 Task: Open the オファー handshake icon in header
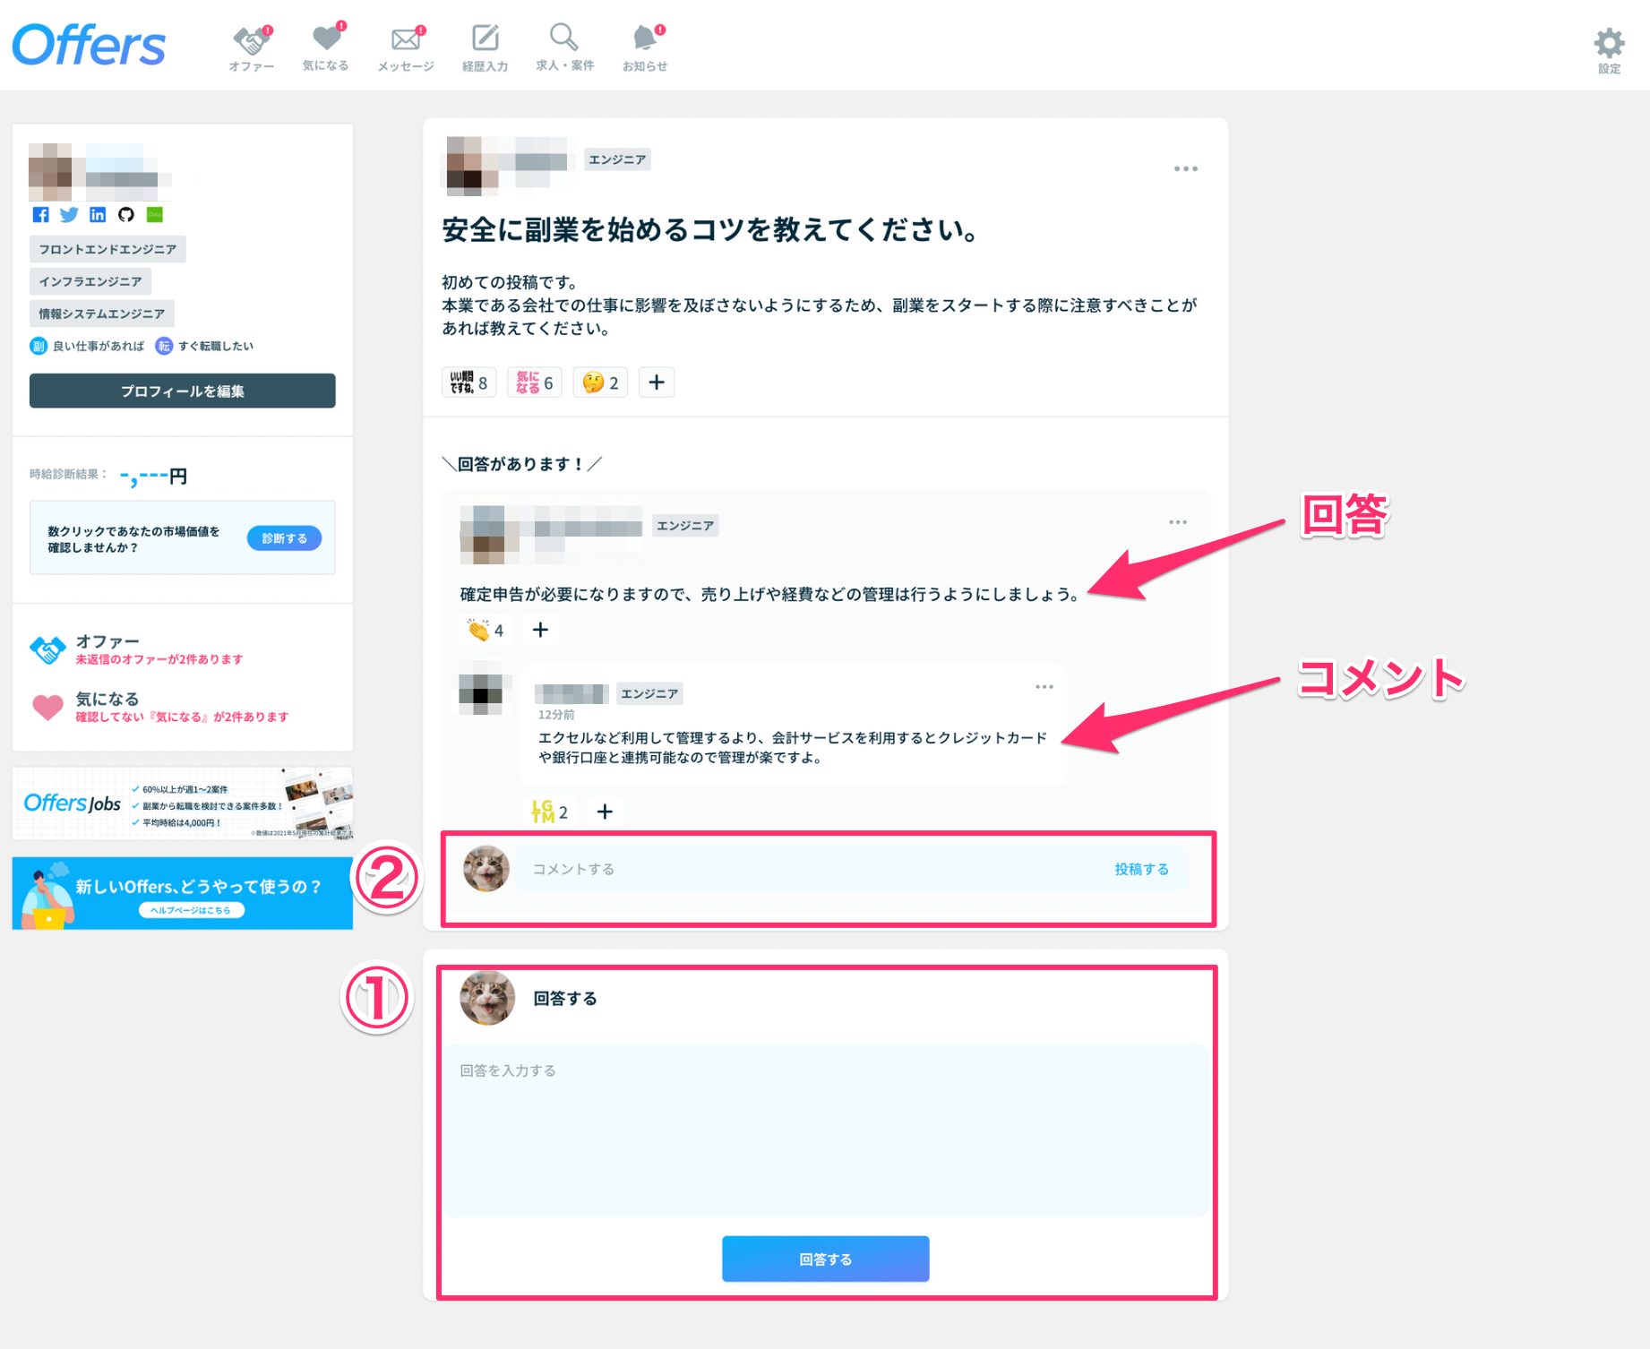252,47
